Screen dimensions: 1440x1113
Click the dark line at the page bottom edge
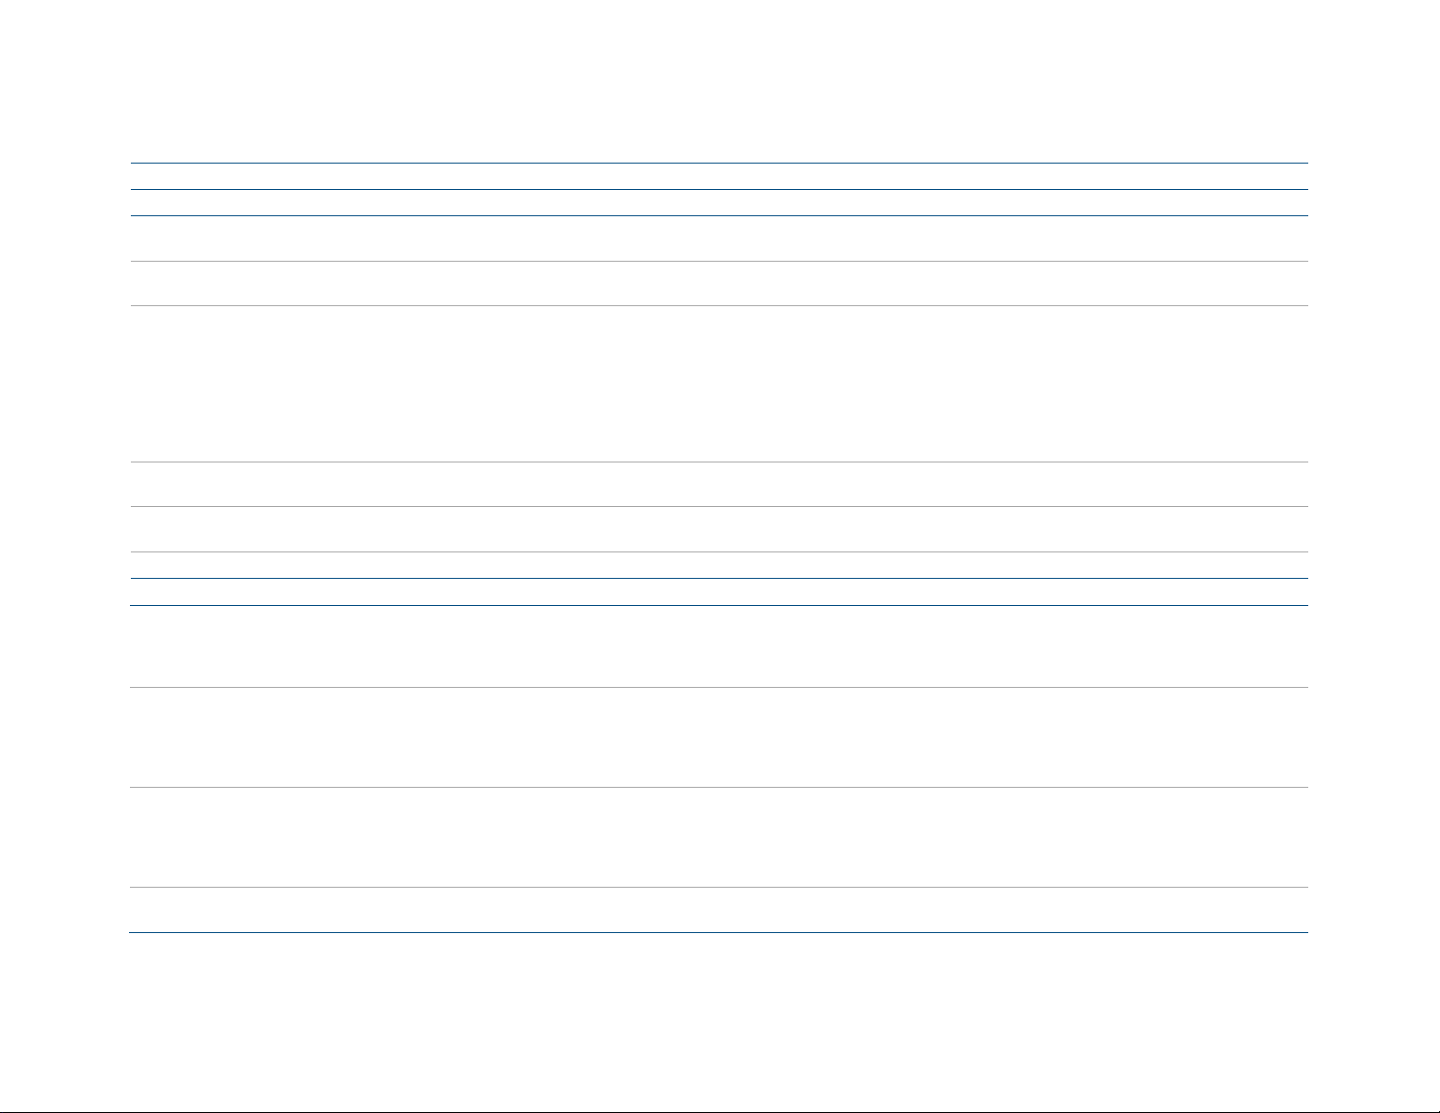coord(720,1111)
